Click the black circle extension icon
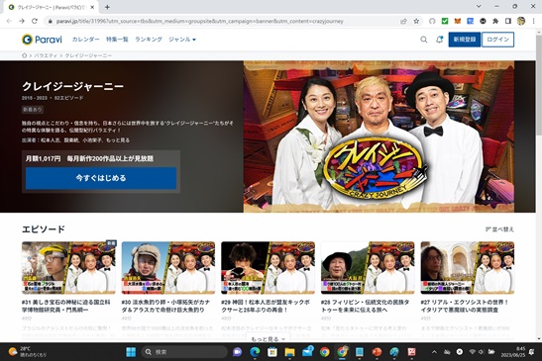This screenshot has height=361, width=542. click(483, 21)
